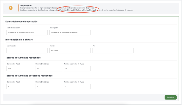Click accepted Nomina Electrónica field showing 4
This screenshot has height=105, width=182.
(x=49, y=87)
